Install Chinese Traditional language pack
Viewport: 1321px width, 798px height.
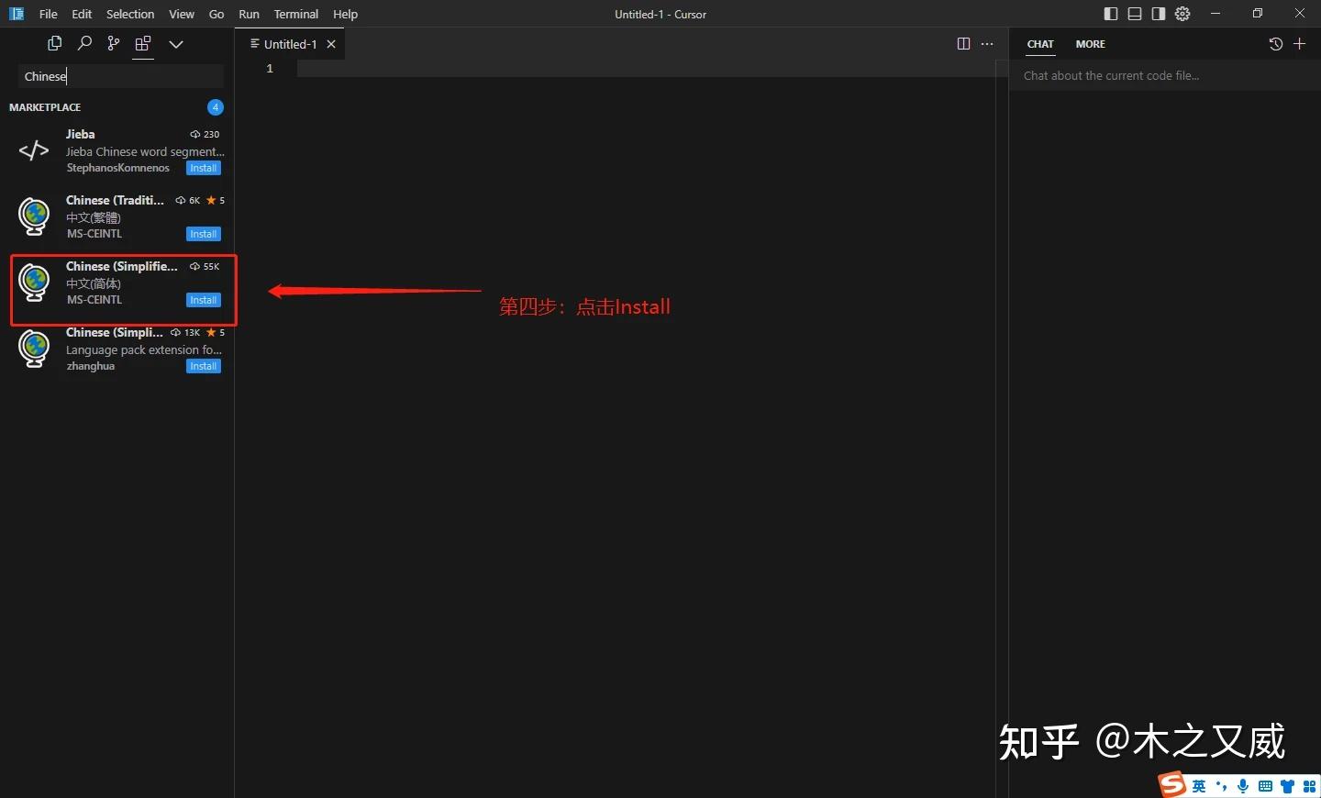204,234
